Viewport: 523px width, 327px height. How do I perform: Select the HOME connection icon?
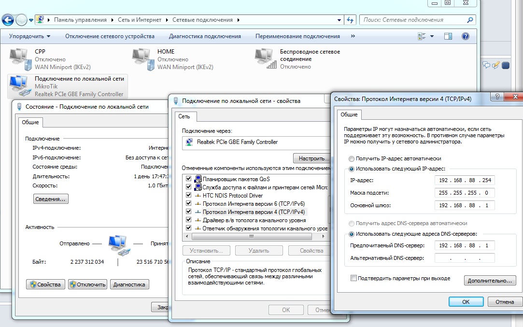[143, 59]
